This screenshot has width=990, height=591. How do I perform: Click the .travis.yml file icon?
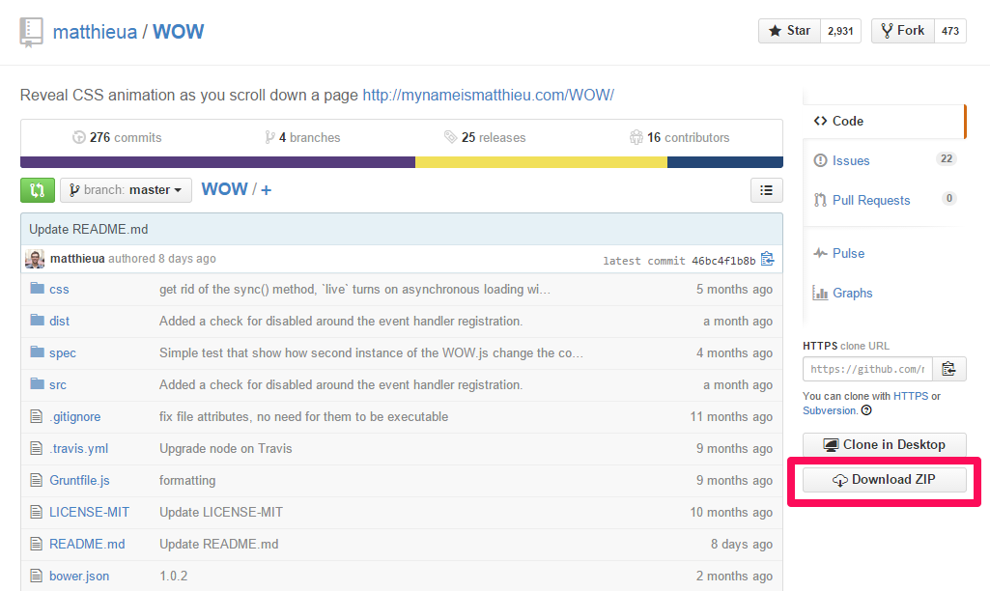pyautogui.click(x=37, y=448)
